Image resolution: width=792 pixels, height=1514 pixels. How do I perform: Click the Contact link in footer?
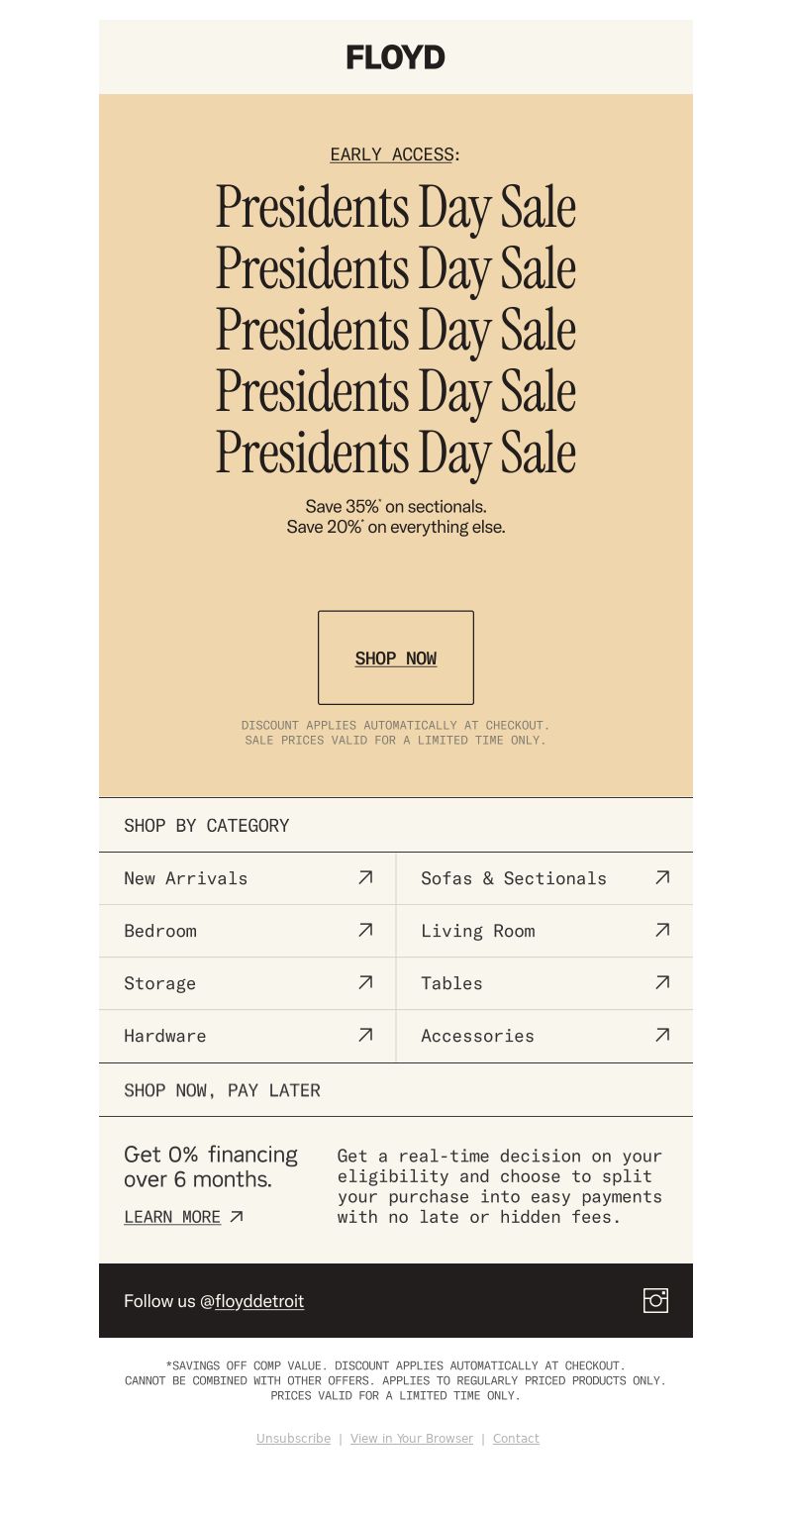516,1439
